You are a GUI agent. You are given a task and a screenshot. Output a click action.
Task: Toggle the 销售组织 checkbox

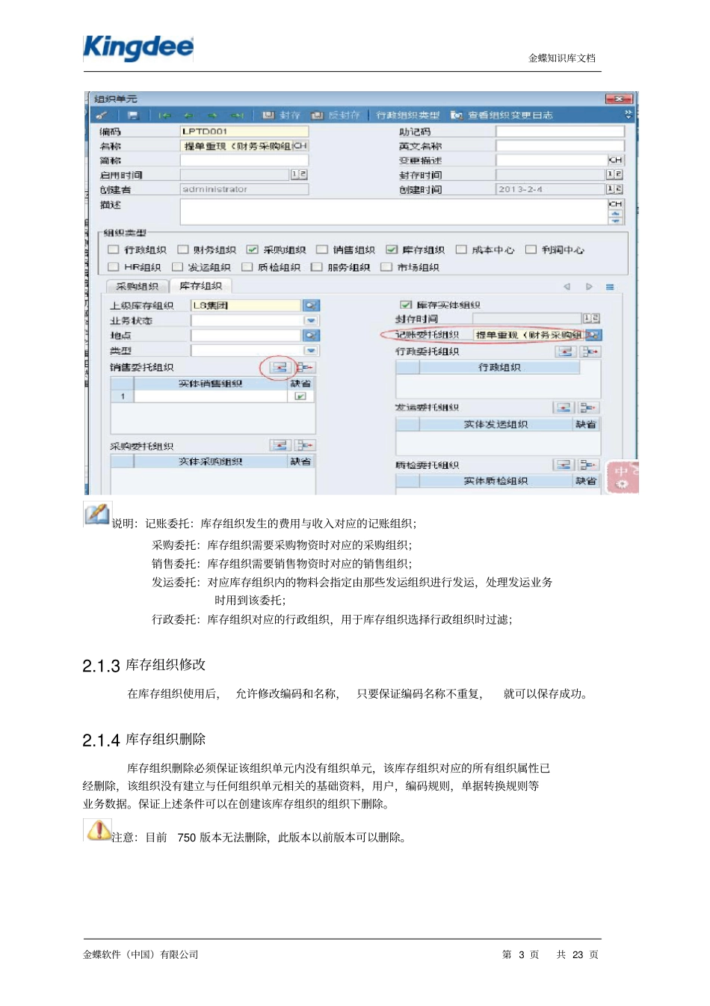(x=322, y=250)
